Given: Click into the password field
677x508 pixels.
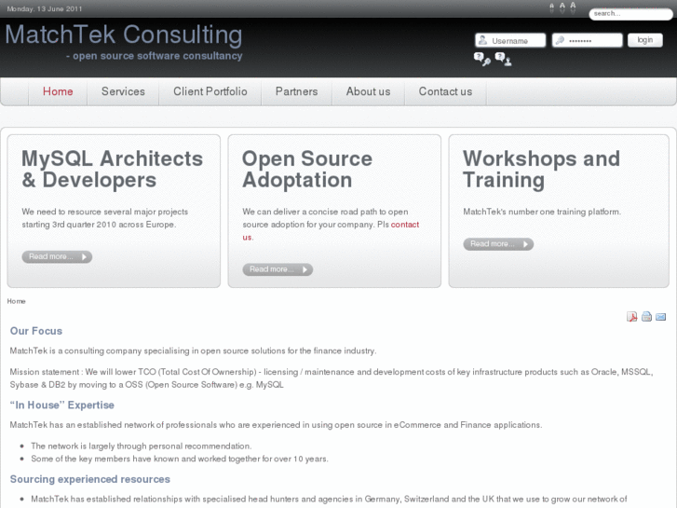Looking at the screenshot, I should tap(588, 41).
